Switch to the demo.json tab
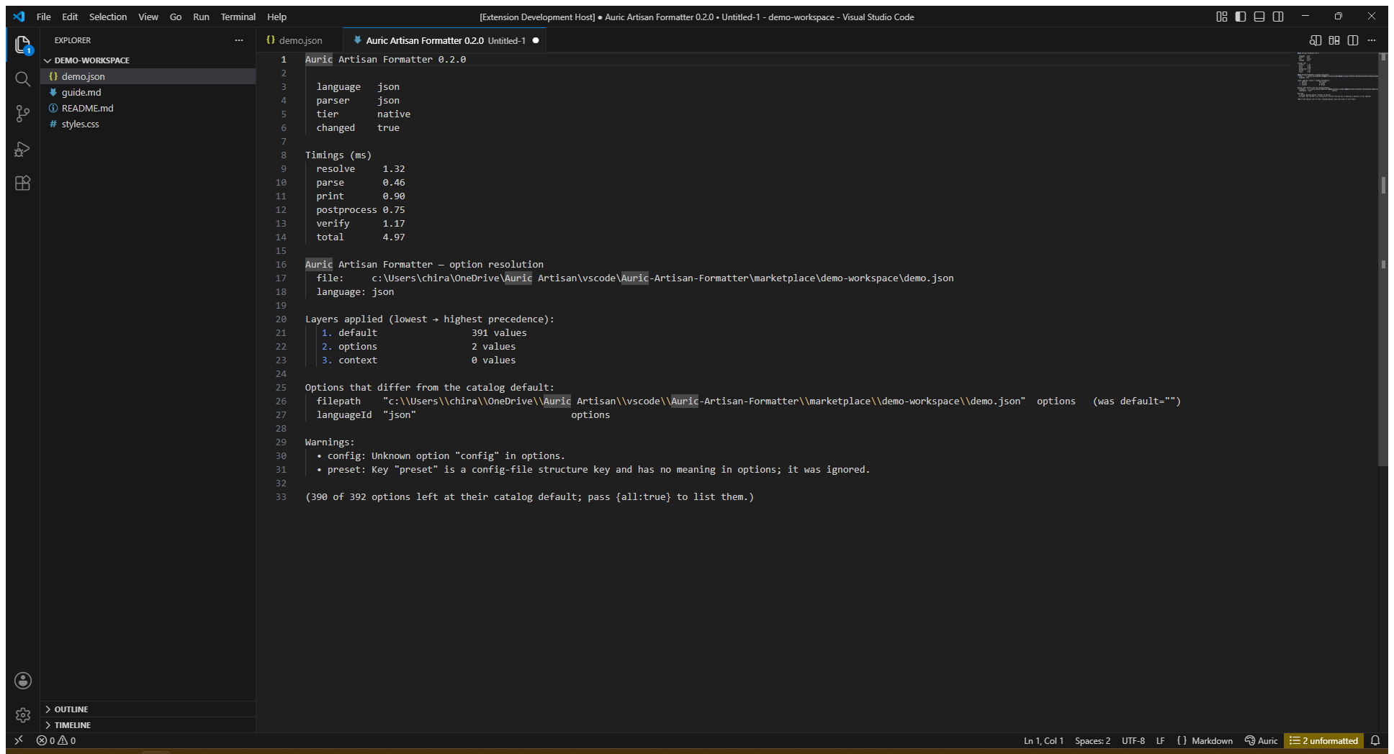Image resolution: width=1394 pixels, height=754 pixels. coord(300,40)
